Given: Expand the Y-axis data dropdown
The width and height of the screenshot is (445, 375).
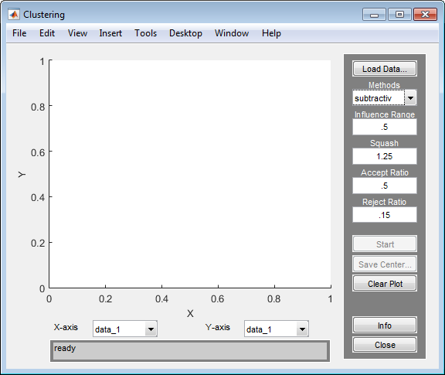Looking at the screenshot, I should click(302, 329).
